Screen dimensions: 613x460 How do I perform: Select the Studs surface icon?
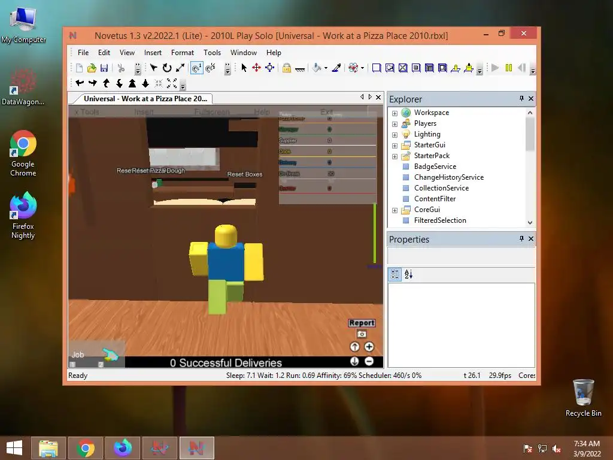pyautogui.click(x=416, y=68)
